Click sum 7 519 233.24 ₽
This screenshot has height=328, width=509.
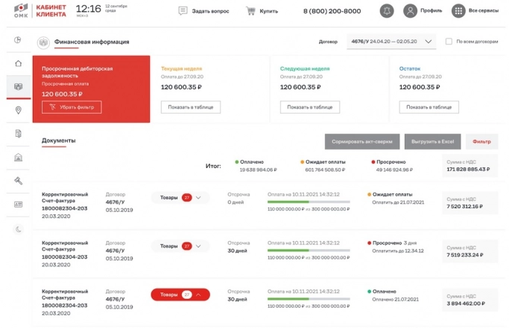[465, 255]
